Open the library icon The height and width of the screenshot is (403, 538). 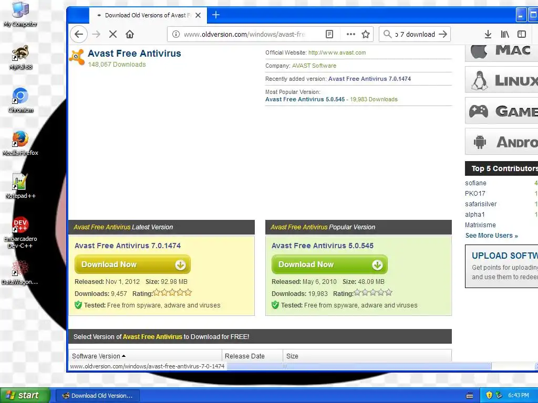tap(505, 34)
